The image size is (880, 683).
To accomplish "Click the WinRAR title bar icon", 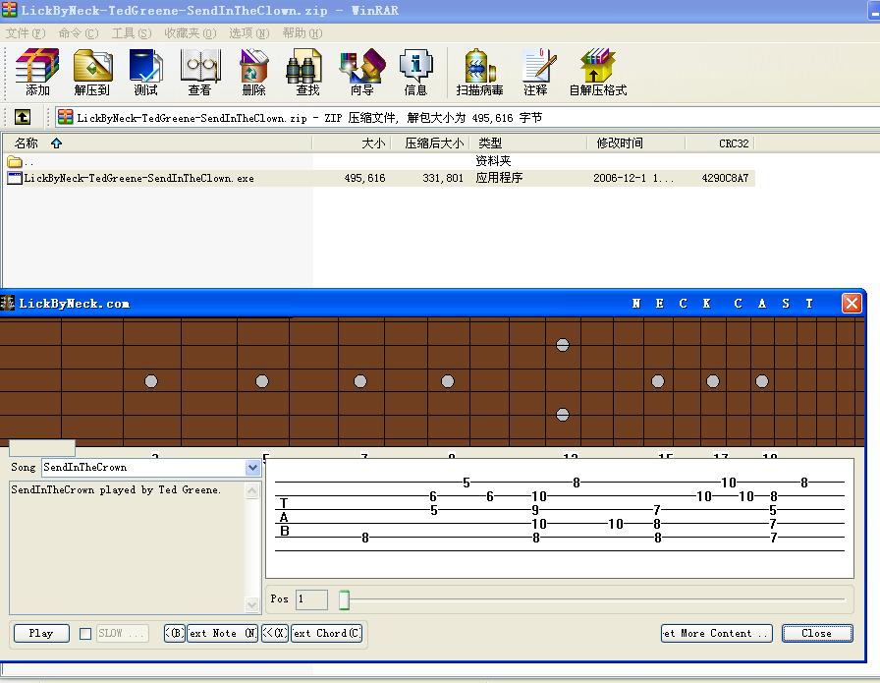I will 10,10.
